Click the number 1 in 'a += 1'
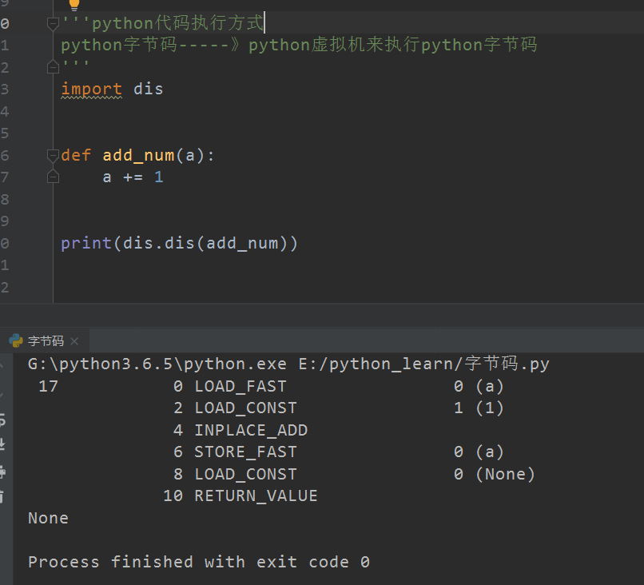644x585 pixels. pos(158,177)
